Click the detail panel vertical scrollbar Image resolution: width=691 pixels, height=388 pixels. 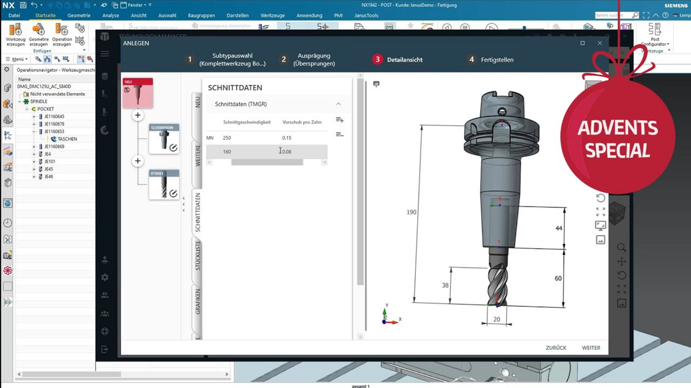[360, 181]
